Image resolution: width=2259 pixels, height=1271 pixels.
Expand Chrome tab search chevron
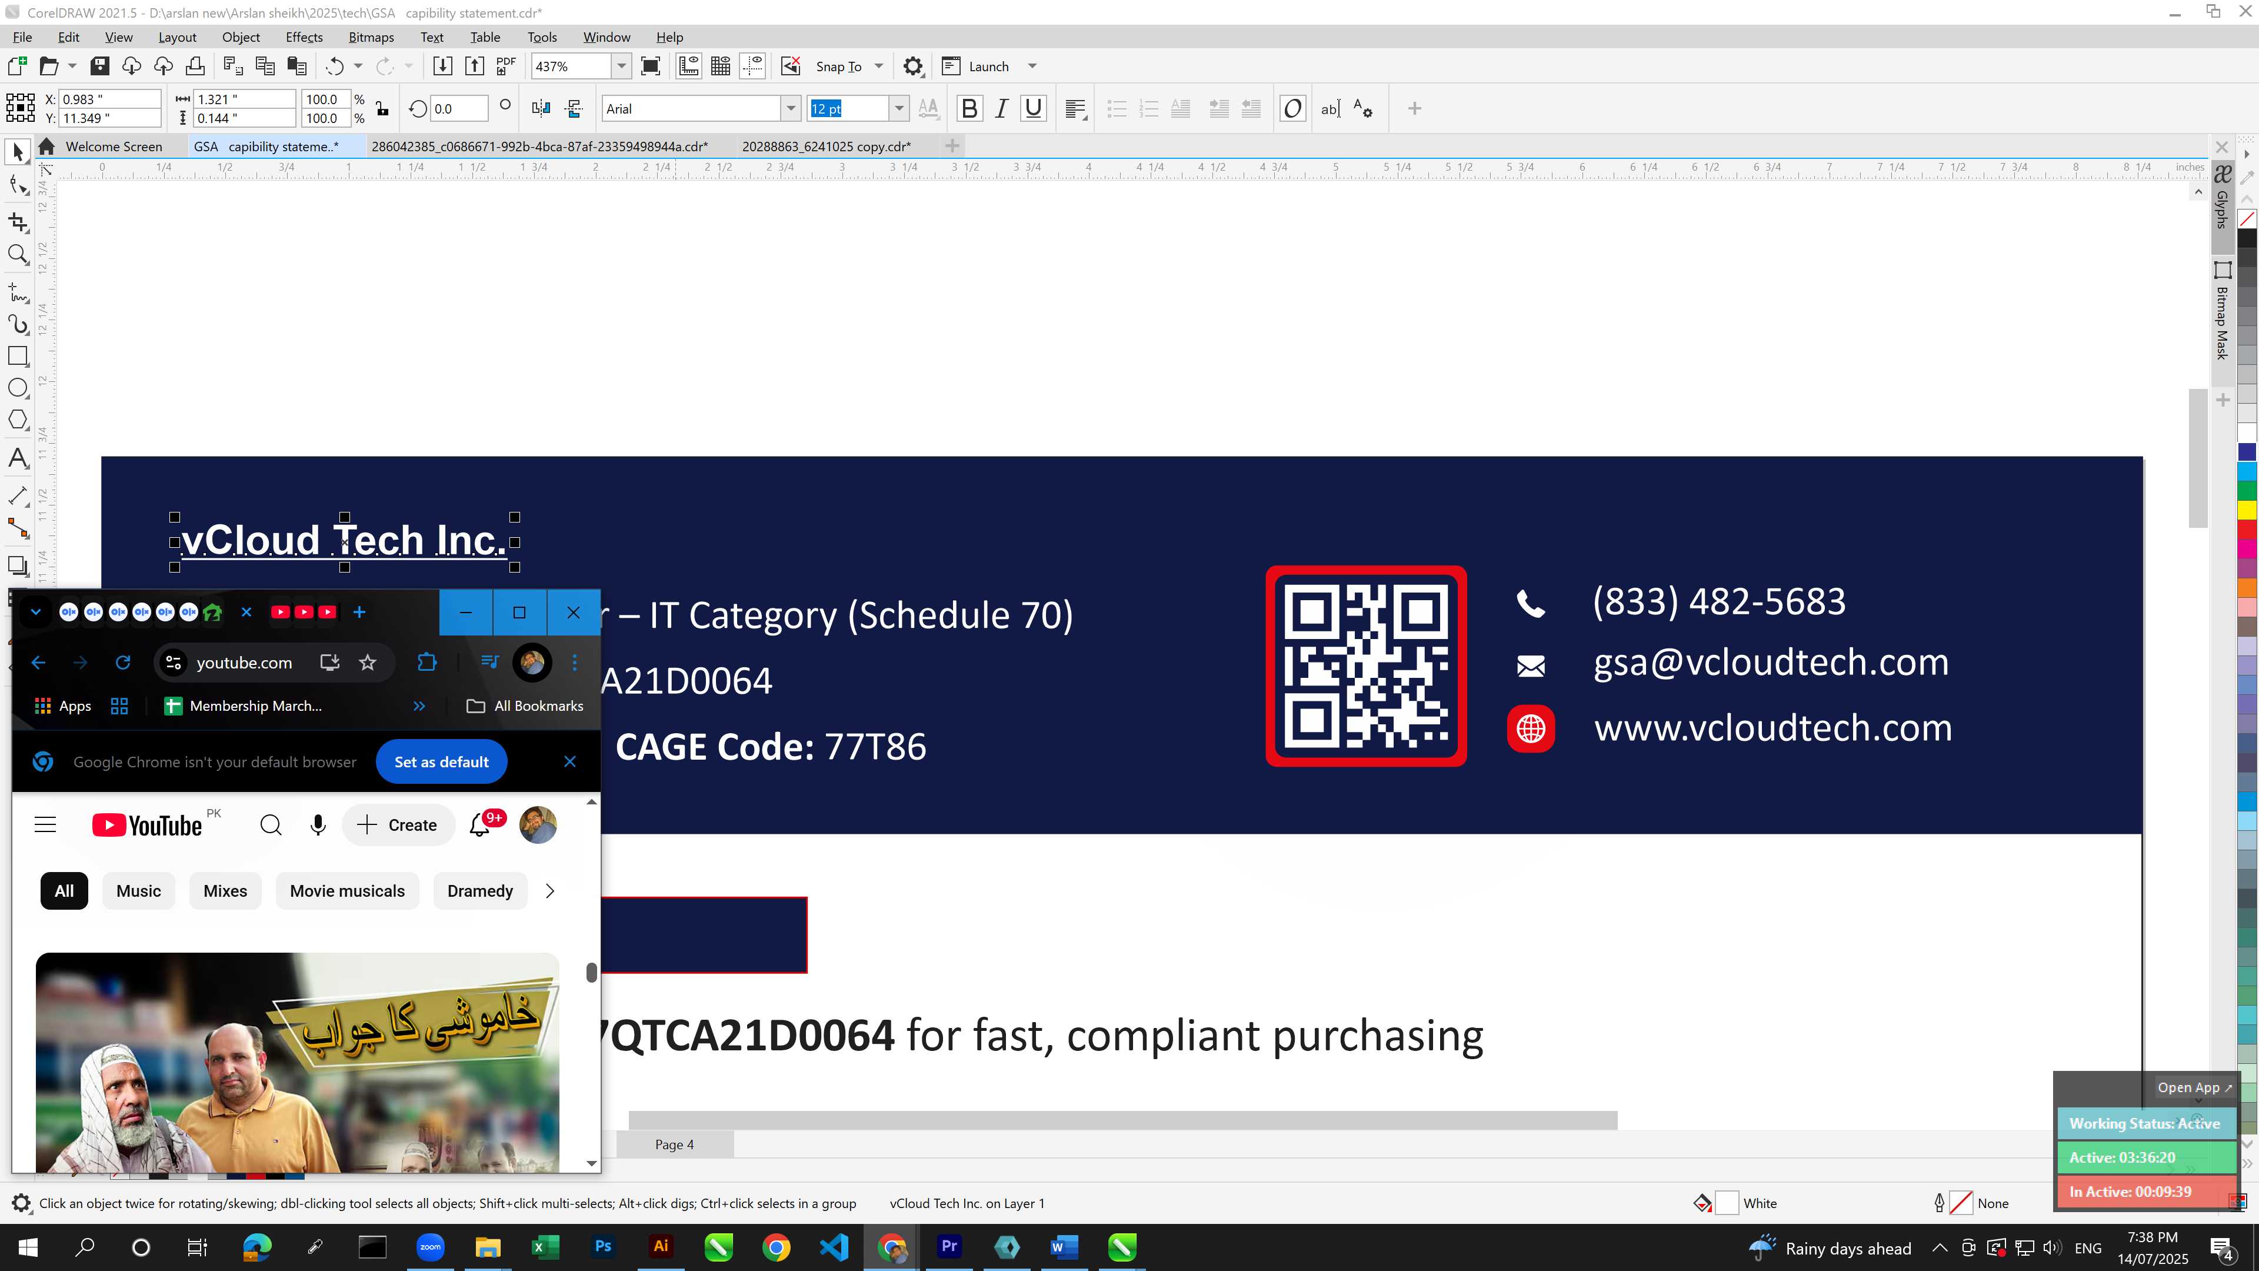[36, 612]
